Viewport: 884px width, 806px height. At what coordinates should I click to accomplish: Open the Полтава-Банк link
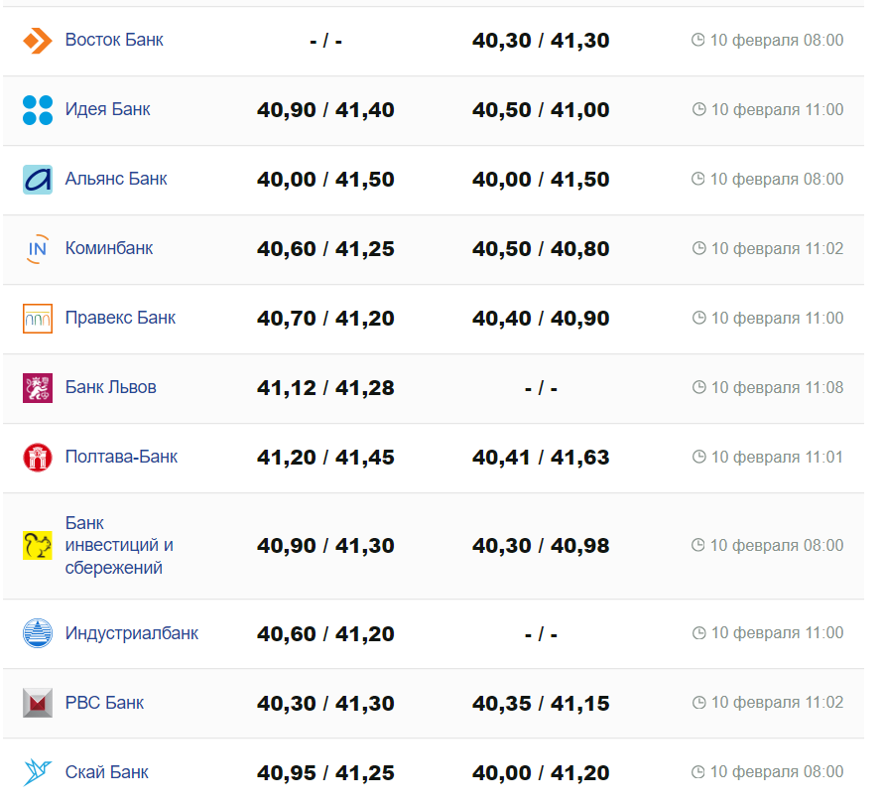(121, 458)
